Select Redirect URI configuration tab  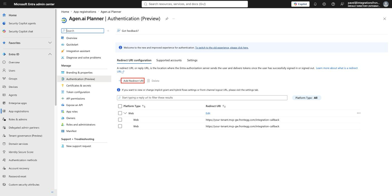coord(134,60)
